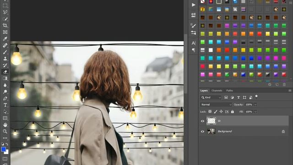Apply the plain white style swatch
This screenshot has width=293, height=165.
pyautogui.click(x=211, y=50)
